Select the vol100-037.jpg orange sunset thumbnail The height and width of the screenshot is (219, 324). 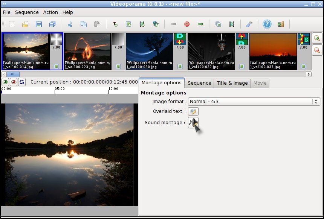[x=273, y=52]
